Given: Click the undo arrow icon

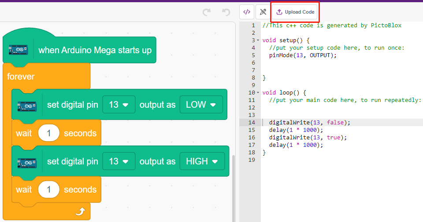Looking at the screenshot, I should click(226, 12).
